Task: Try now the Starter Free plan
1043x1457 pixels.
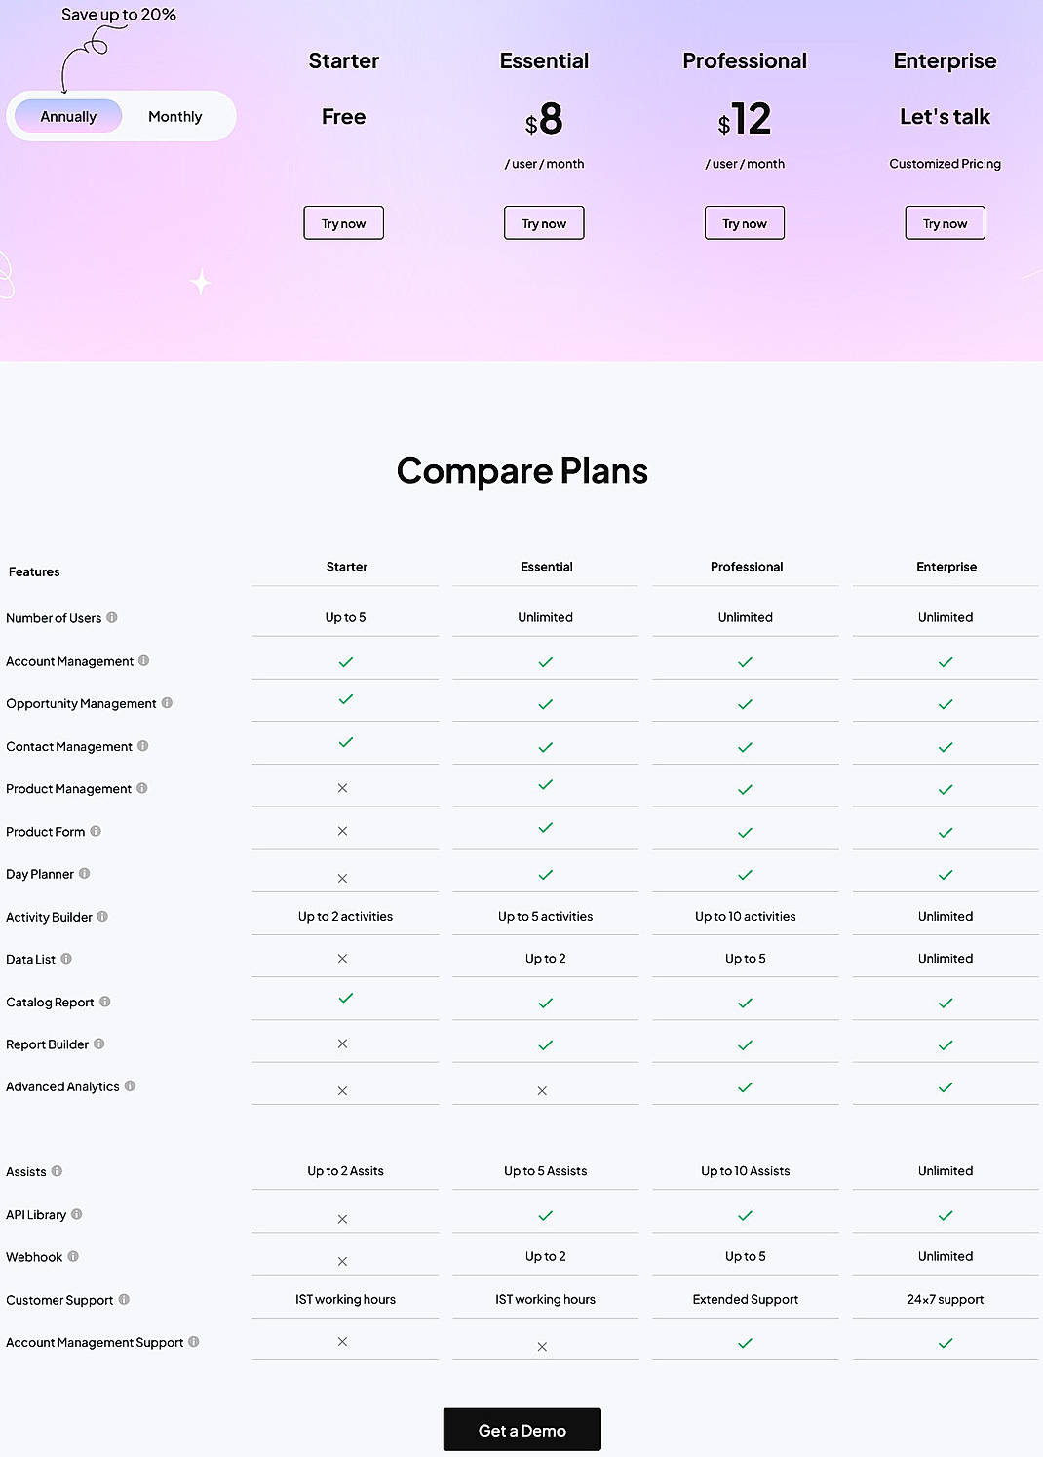Action: (343, 222)
